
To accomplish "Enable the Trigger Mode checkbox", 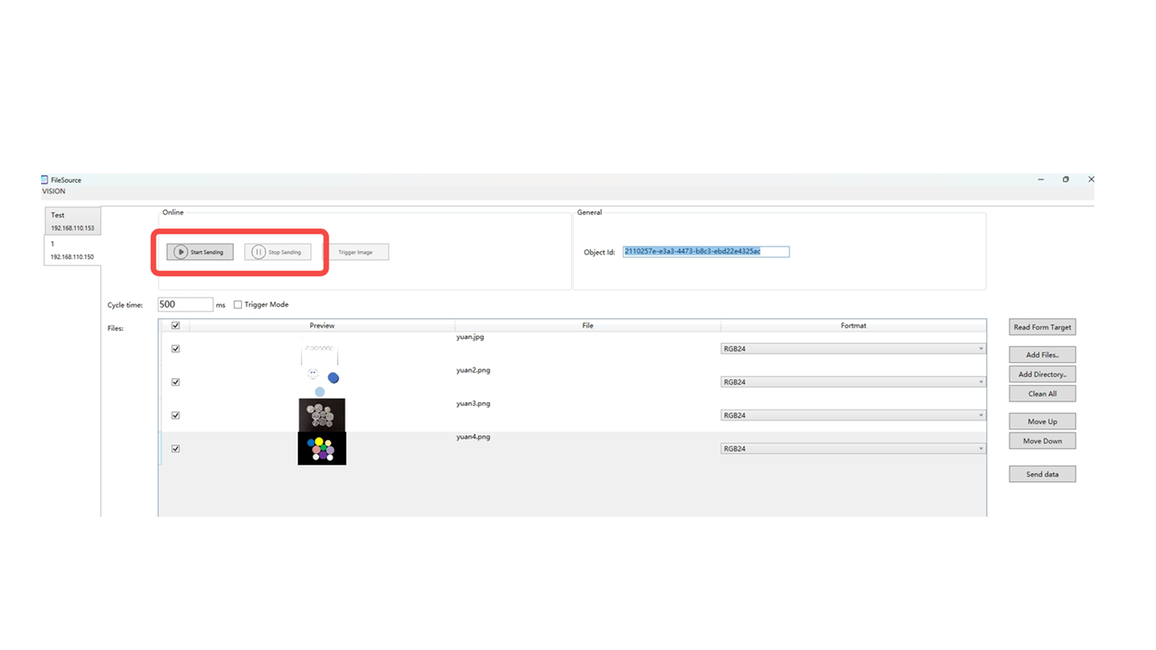I will pos(238,305).
